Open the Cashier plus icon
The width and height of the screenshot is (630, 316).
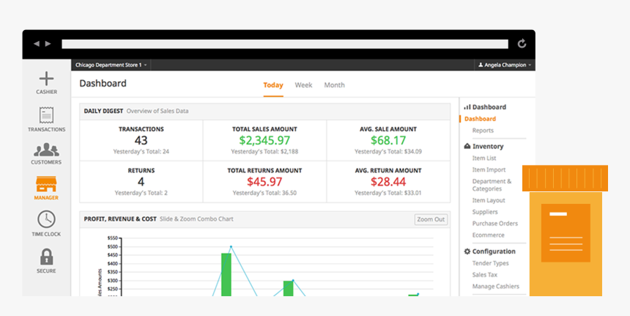[x=47, y=78]
